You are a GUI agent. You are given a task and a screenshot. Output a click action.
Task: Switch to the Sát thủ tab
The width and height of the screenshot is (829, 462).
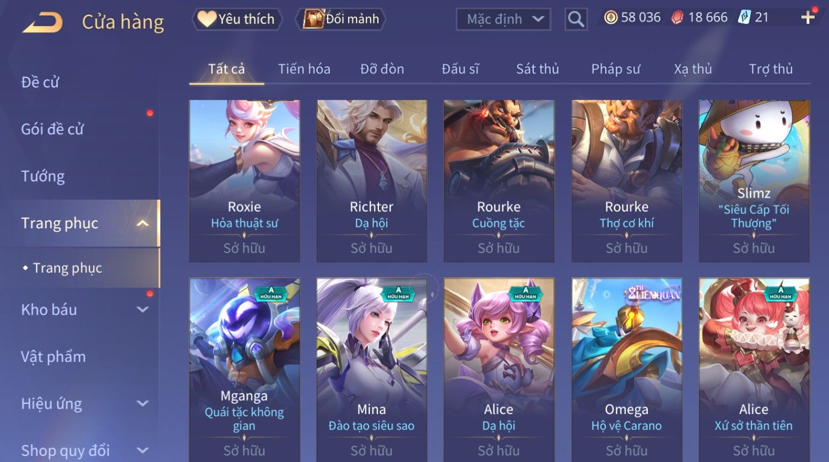537,69
